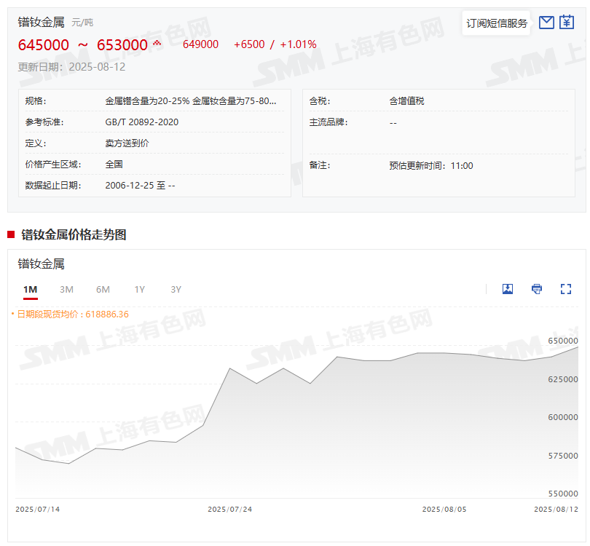Print the price trend chart
590x546 pixels.
(537, 289)
